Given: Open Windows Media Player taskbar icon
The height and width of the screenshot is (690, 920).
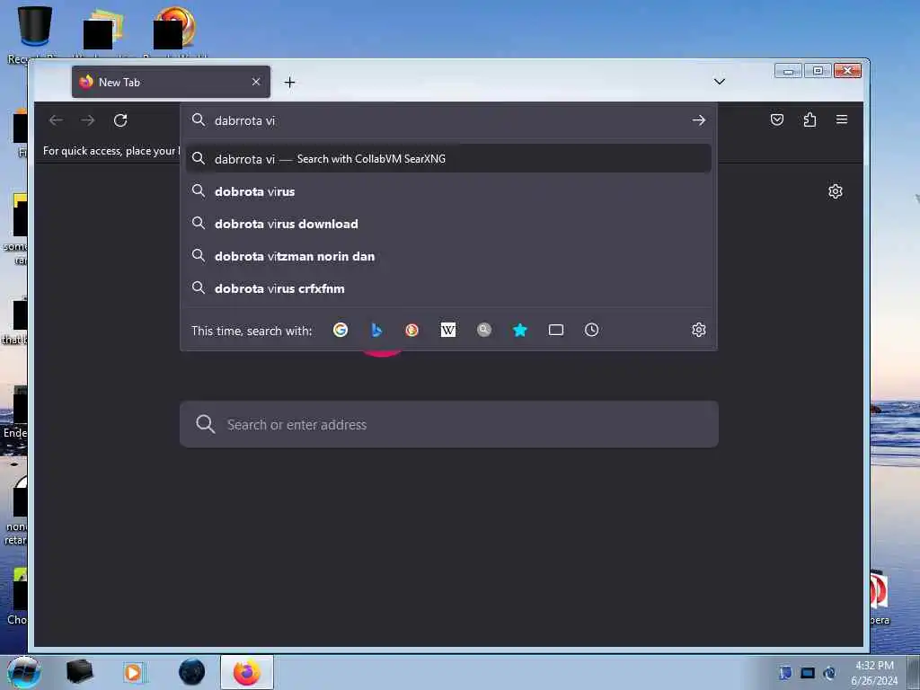Looking at the screenshot, I should coord(133,672).
